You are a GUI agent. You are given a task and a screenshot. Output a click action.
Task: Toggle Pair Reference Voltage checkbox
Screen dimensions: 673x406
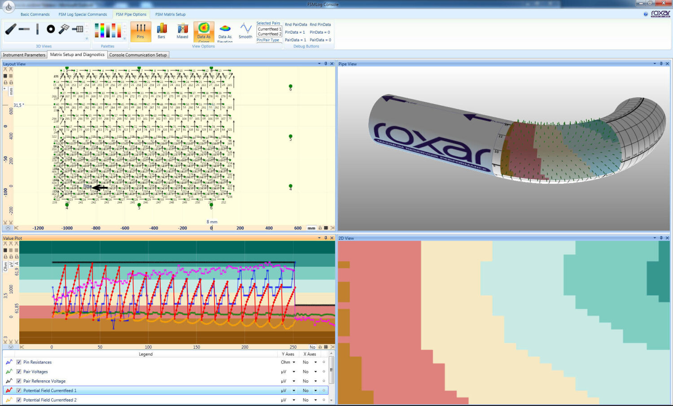pyautogui.click(x=19, y=381)
